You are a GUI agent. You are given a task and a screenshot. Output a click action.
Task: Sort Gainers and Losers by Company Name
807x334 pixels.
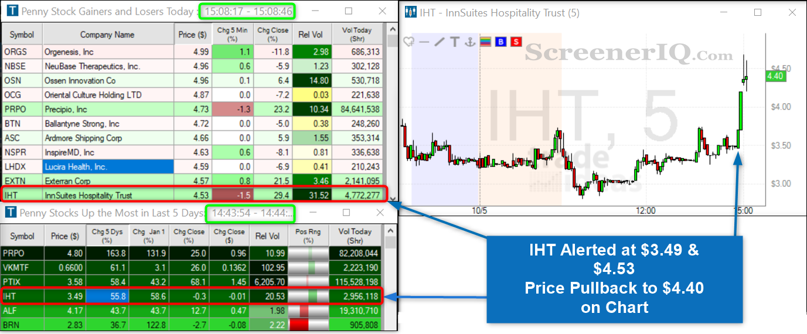[107, 35]
